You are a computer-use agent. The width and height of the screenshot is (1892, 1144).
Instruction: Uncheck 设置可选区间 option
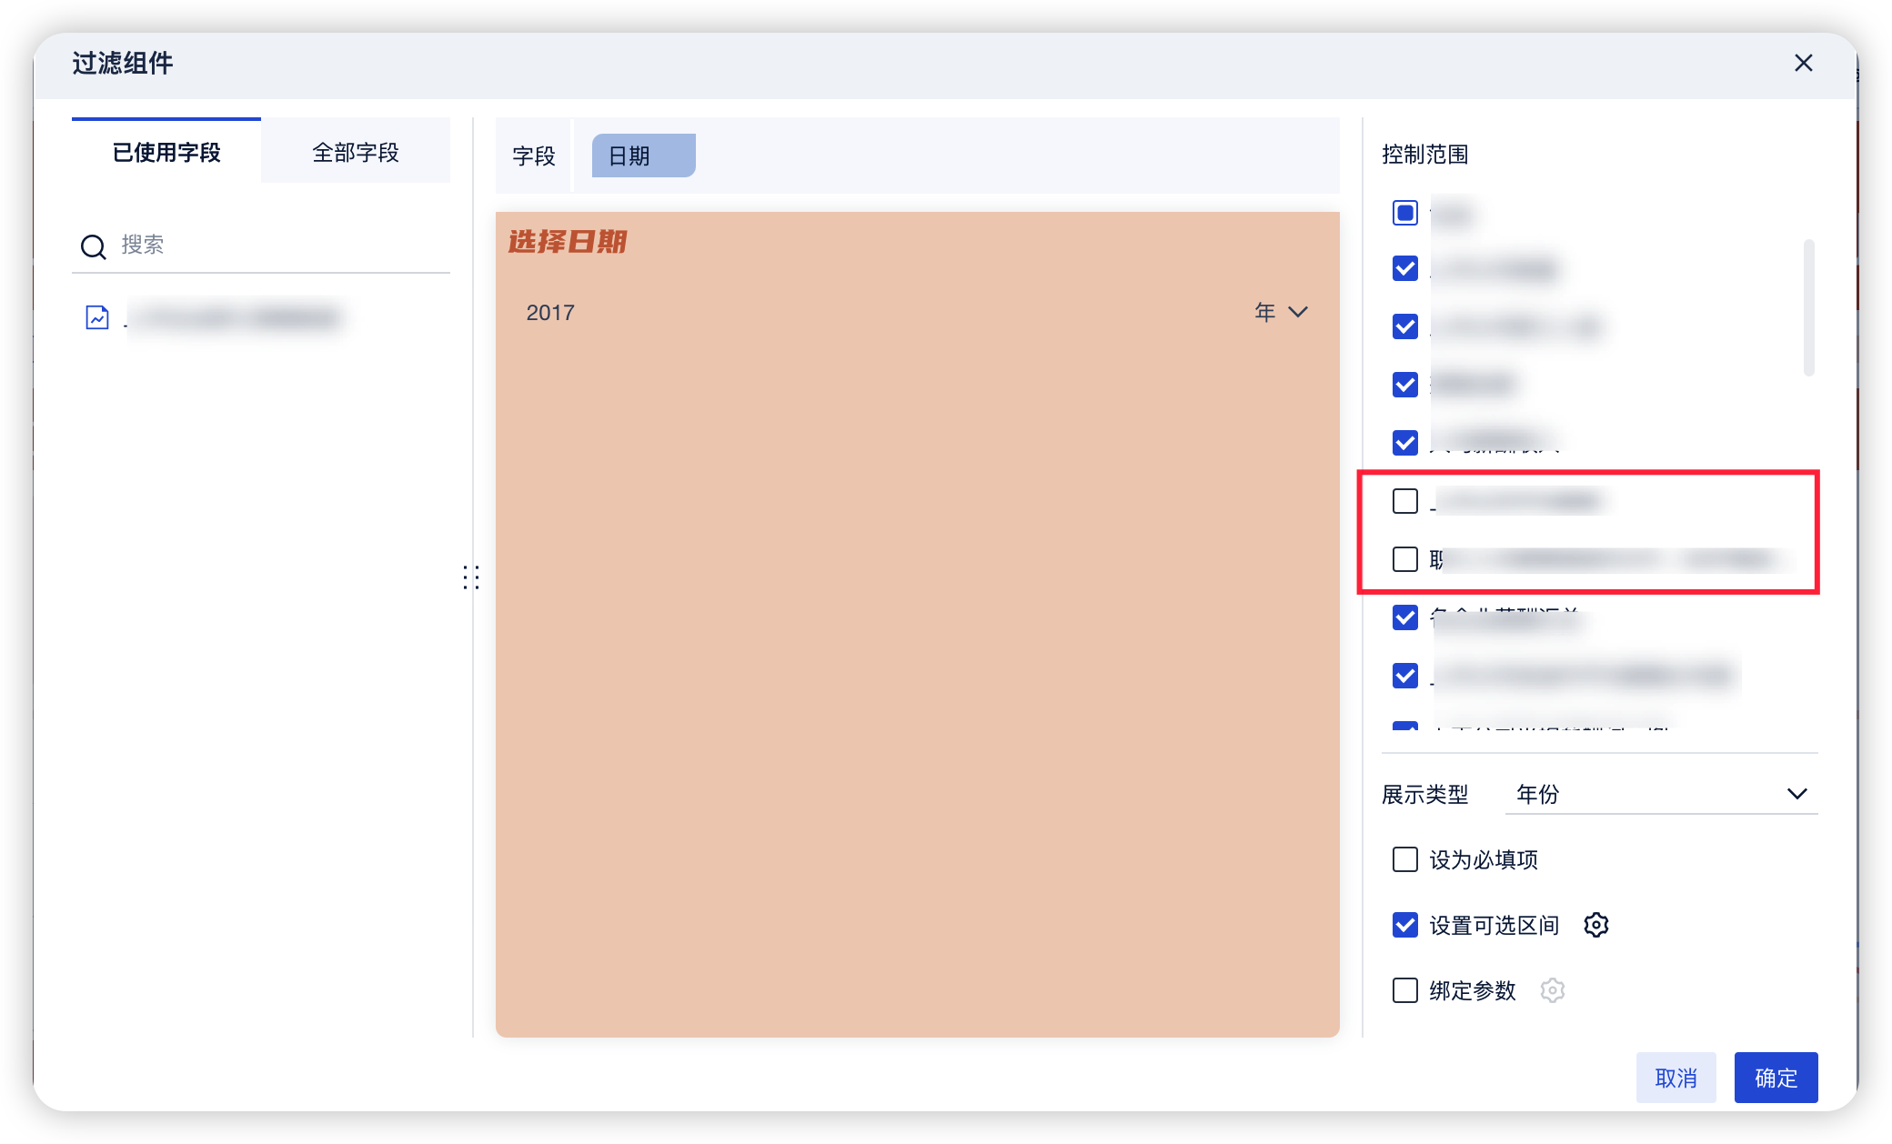[1405, 925]
